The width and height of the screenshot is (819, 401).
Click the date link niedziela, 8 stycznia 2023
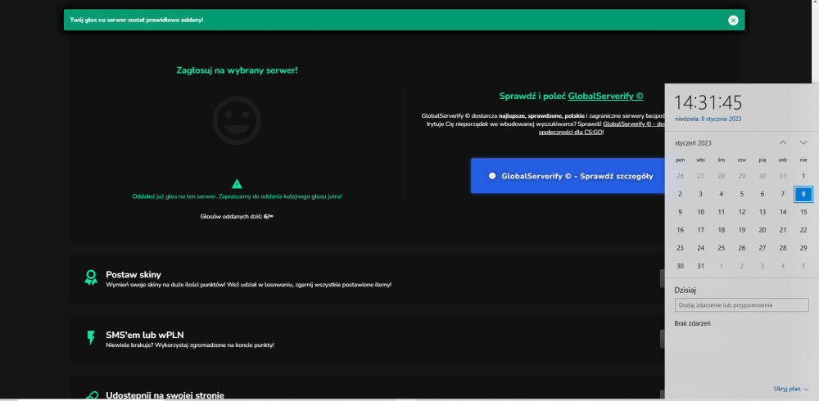(x=708, y=119)
